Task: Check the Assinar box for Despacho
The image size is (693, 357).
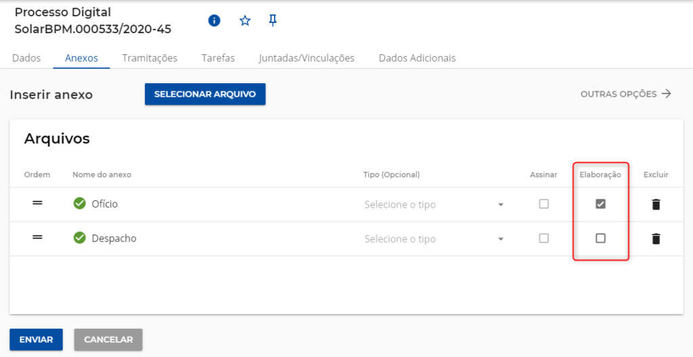Action: (x=543, y=239)
